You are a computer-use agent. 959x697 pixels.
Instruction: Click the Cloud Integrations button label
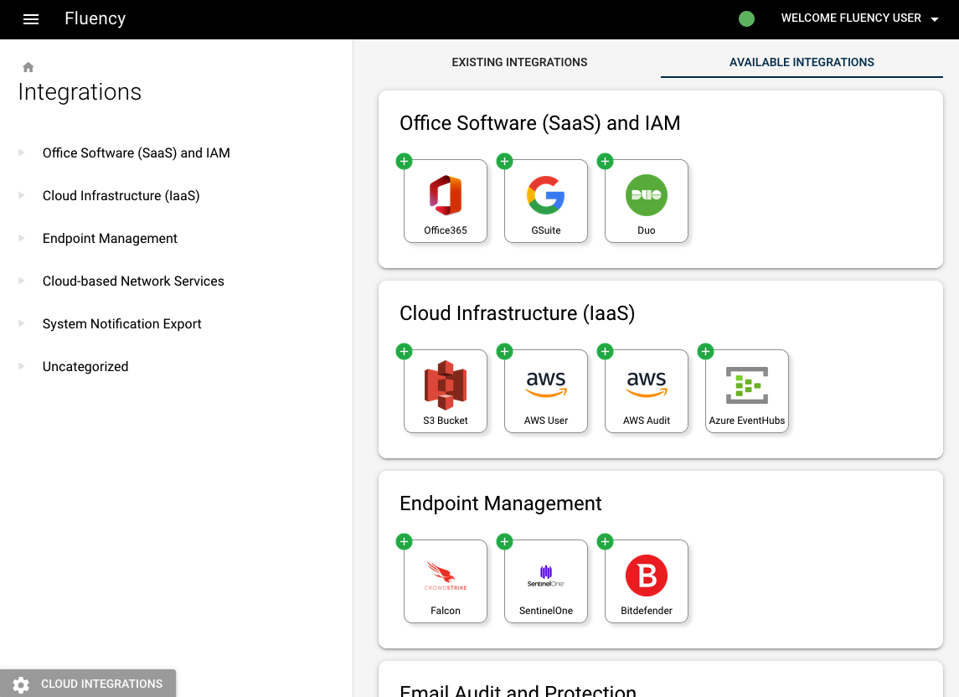tap(101, 684)
